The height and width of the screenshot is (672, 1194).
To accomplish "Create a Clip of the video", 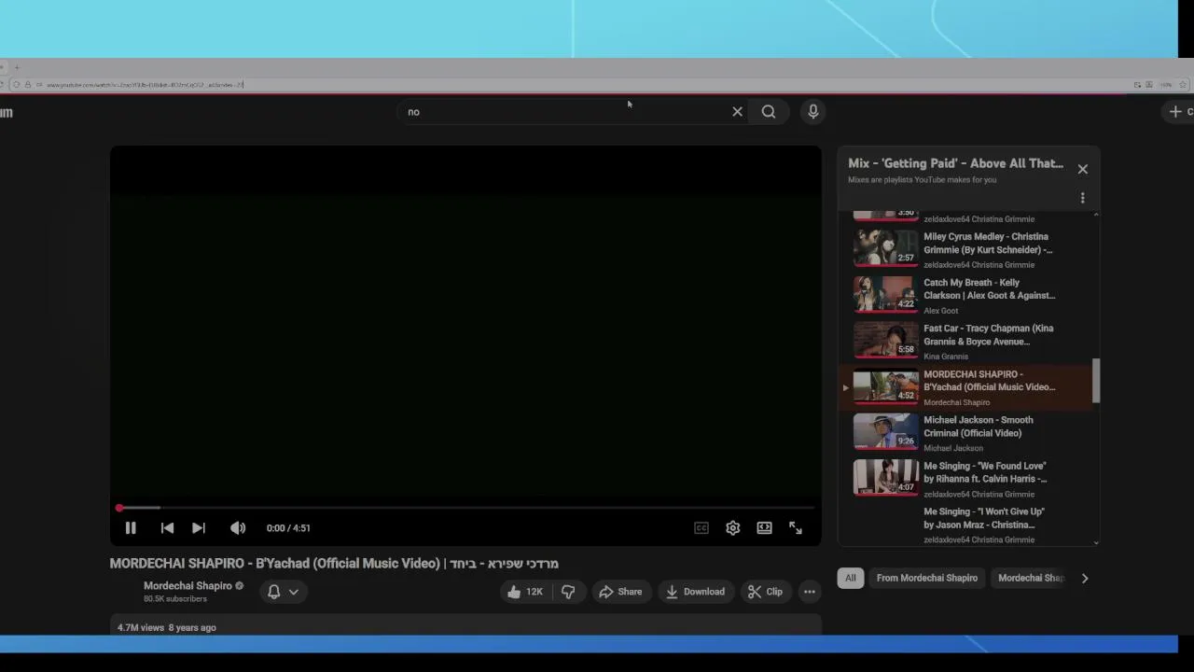I will 765,592.
